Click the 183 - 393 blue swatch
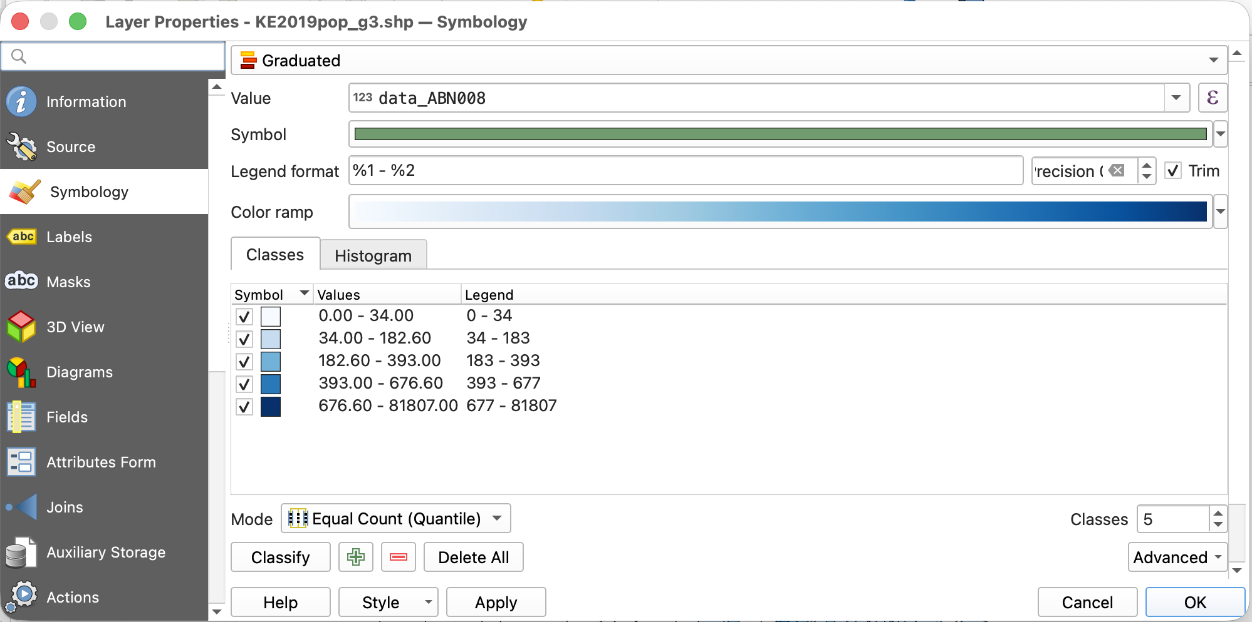The width and height of the screenshot is (1252, 622). pyautogui.click(x=271, y=362)
